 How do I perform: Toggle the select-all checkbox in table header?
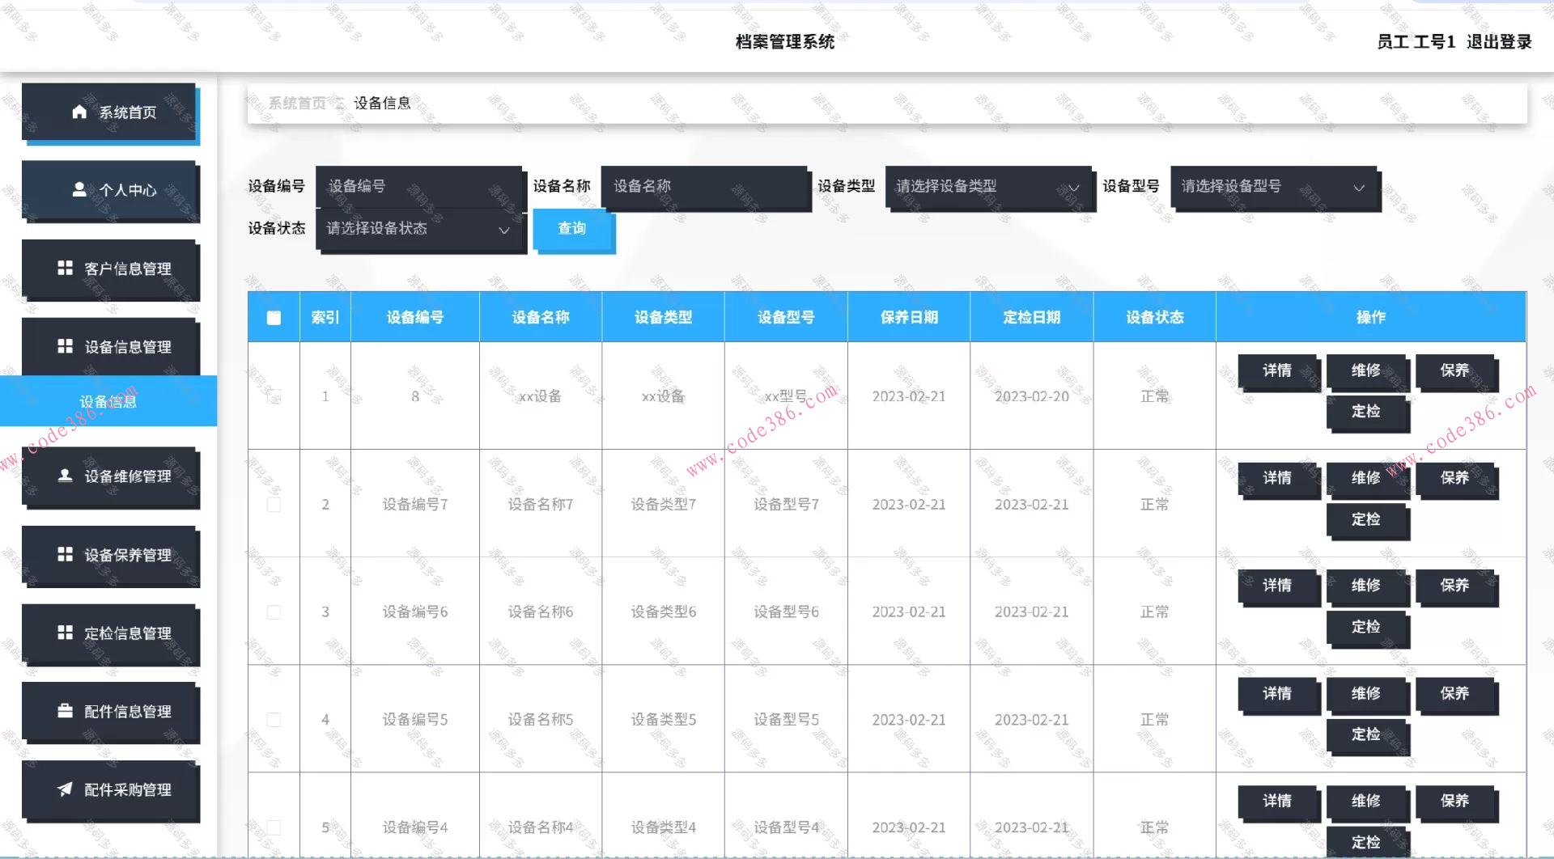[x=274, y=317]
